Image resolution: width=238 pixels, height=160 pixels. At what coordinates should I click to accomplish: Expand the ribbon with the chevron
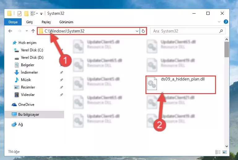[219, 22]
